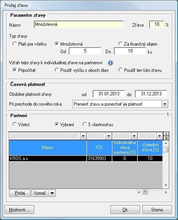The height and width of the screenshot is (220, 178).
Task: Click the Názov column header
Action: pos(48,147)
